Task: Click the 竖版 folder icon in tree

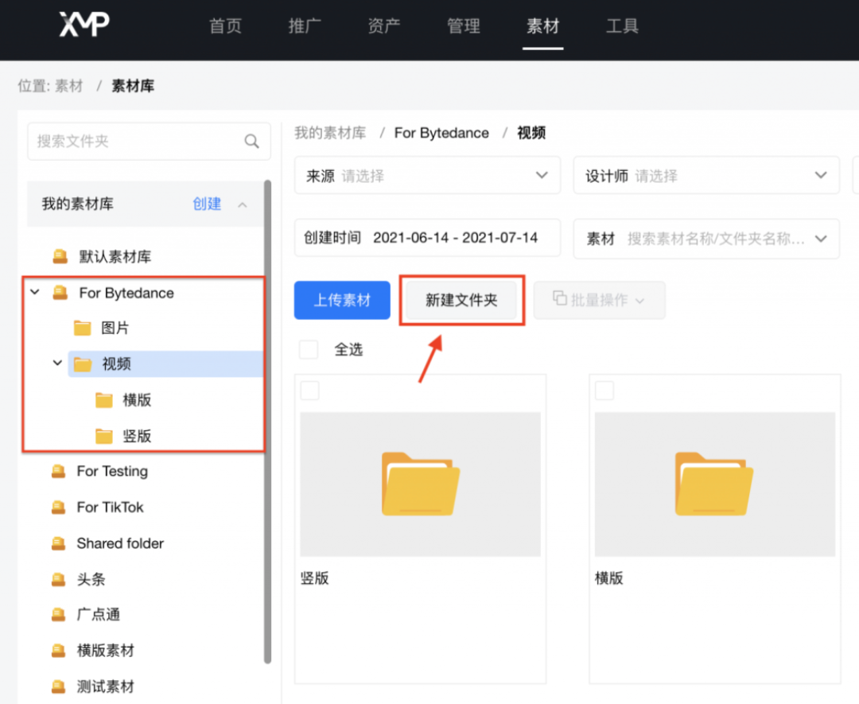Action: click(103, 437)
